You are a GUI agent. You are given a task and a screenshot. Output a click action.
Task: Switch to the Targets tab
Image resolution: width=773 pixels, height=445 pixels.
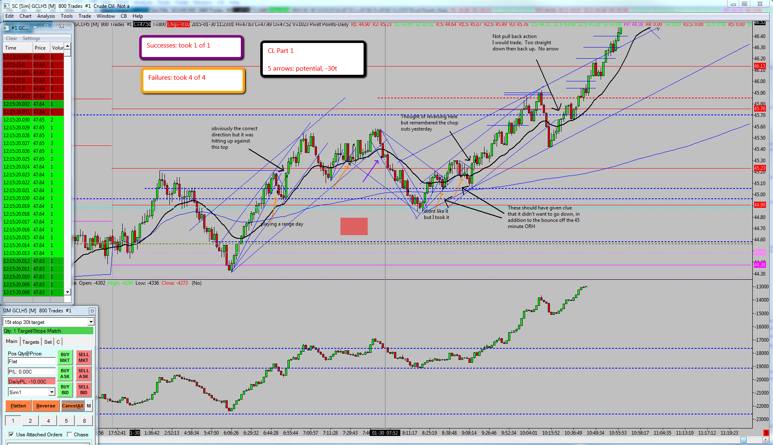click(31, 342)
